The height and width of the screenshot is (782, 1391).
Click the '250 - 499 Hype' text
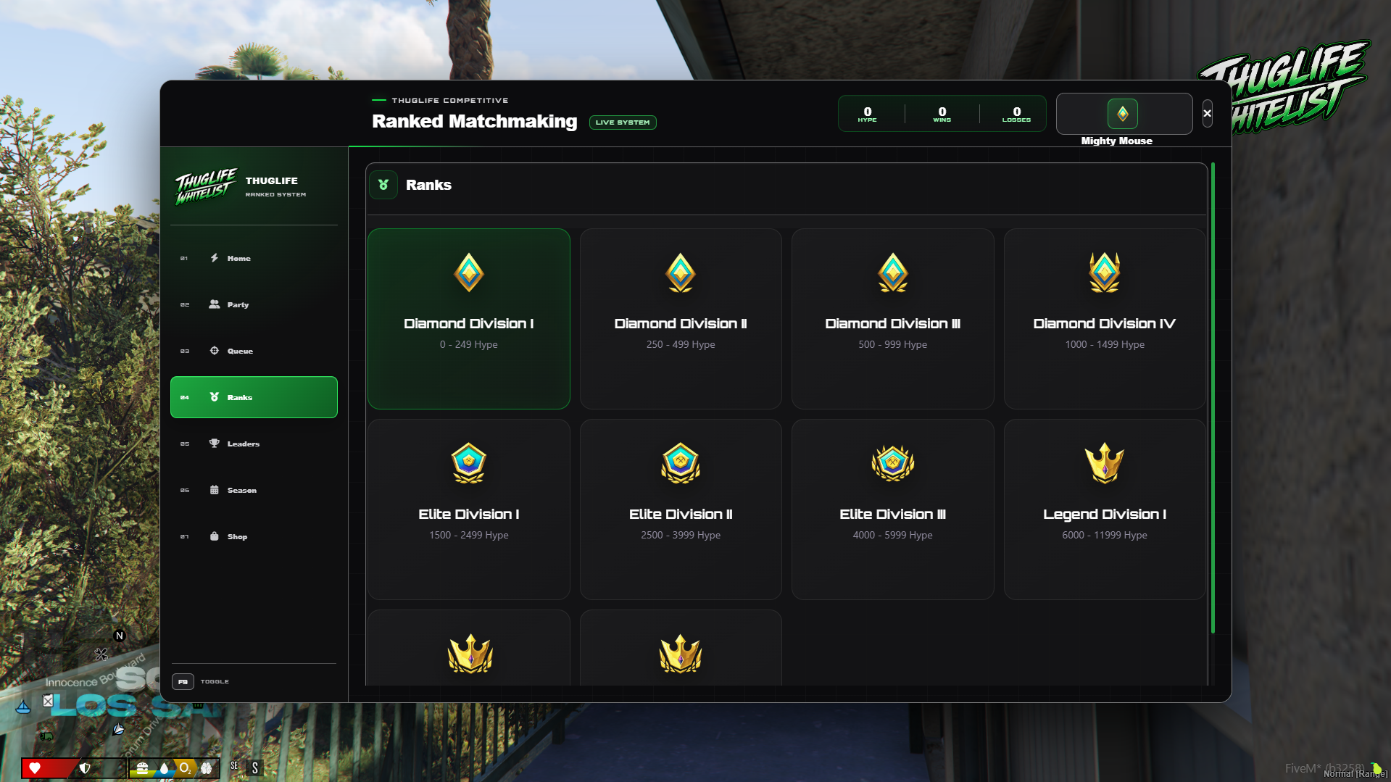681,344
